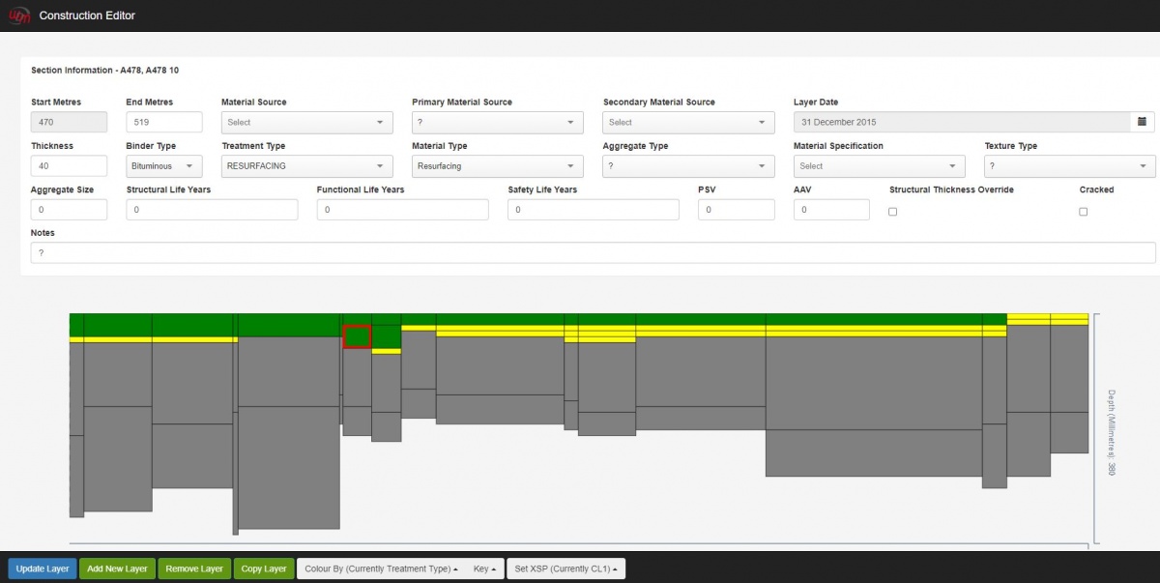Select the red-outlined green layer block
This screenshot has width=1160, height=583.
pyautogui.click(x=357, y=336)
